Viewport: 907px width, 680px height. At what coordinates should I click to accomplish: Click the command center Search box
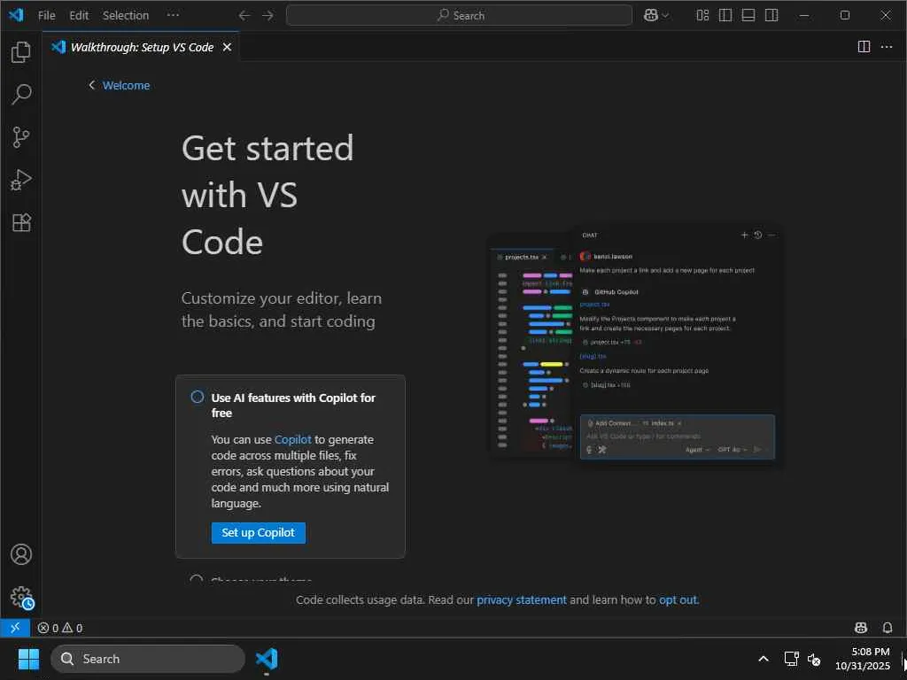(x=460, y=16)
